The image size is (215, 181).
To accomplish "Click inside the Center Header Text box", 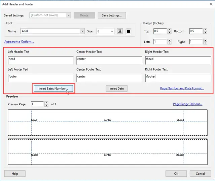I will pyautogui.click(x=109, y=60).
